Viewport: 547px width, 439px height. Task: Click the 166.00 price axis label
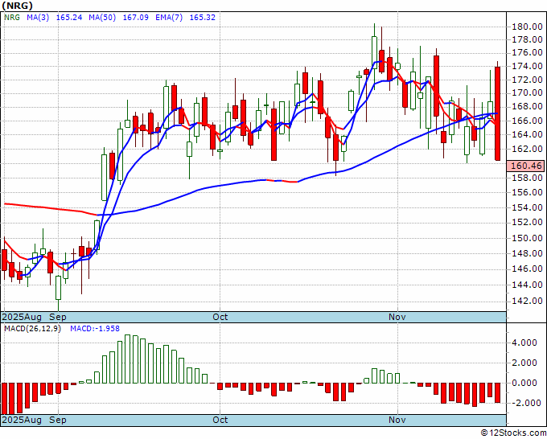click(x=527, y=121)
